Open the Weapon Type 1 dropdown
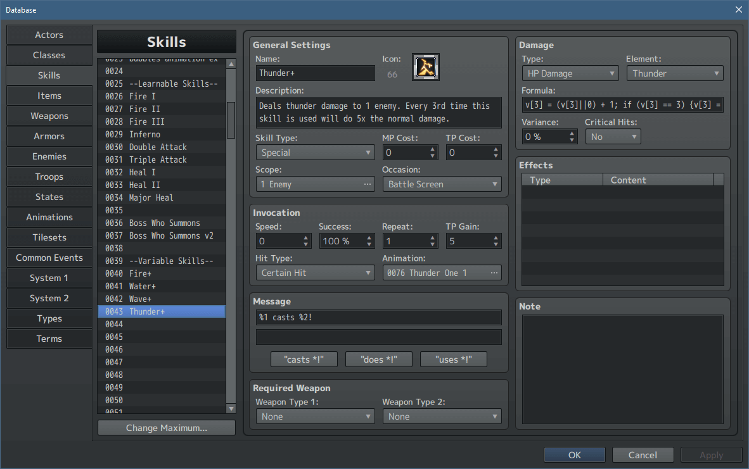 tap(315, 416)
